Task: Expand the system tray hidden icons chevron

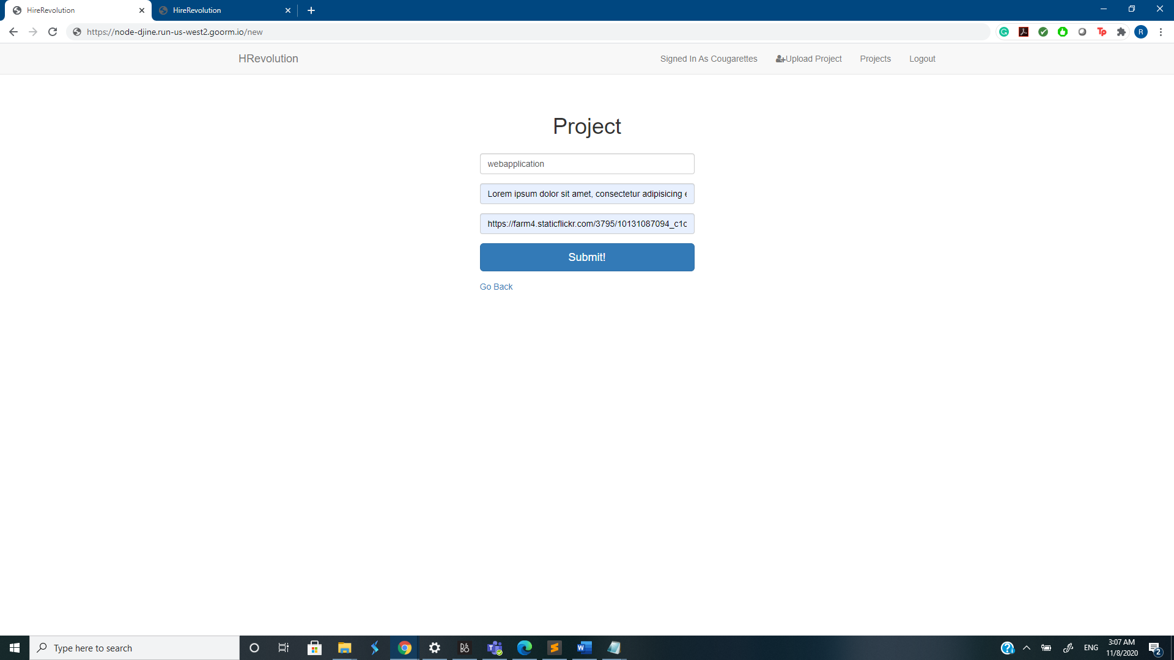Action: pyautogui.click(x=1027, y=648)
